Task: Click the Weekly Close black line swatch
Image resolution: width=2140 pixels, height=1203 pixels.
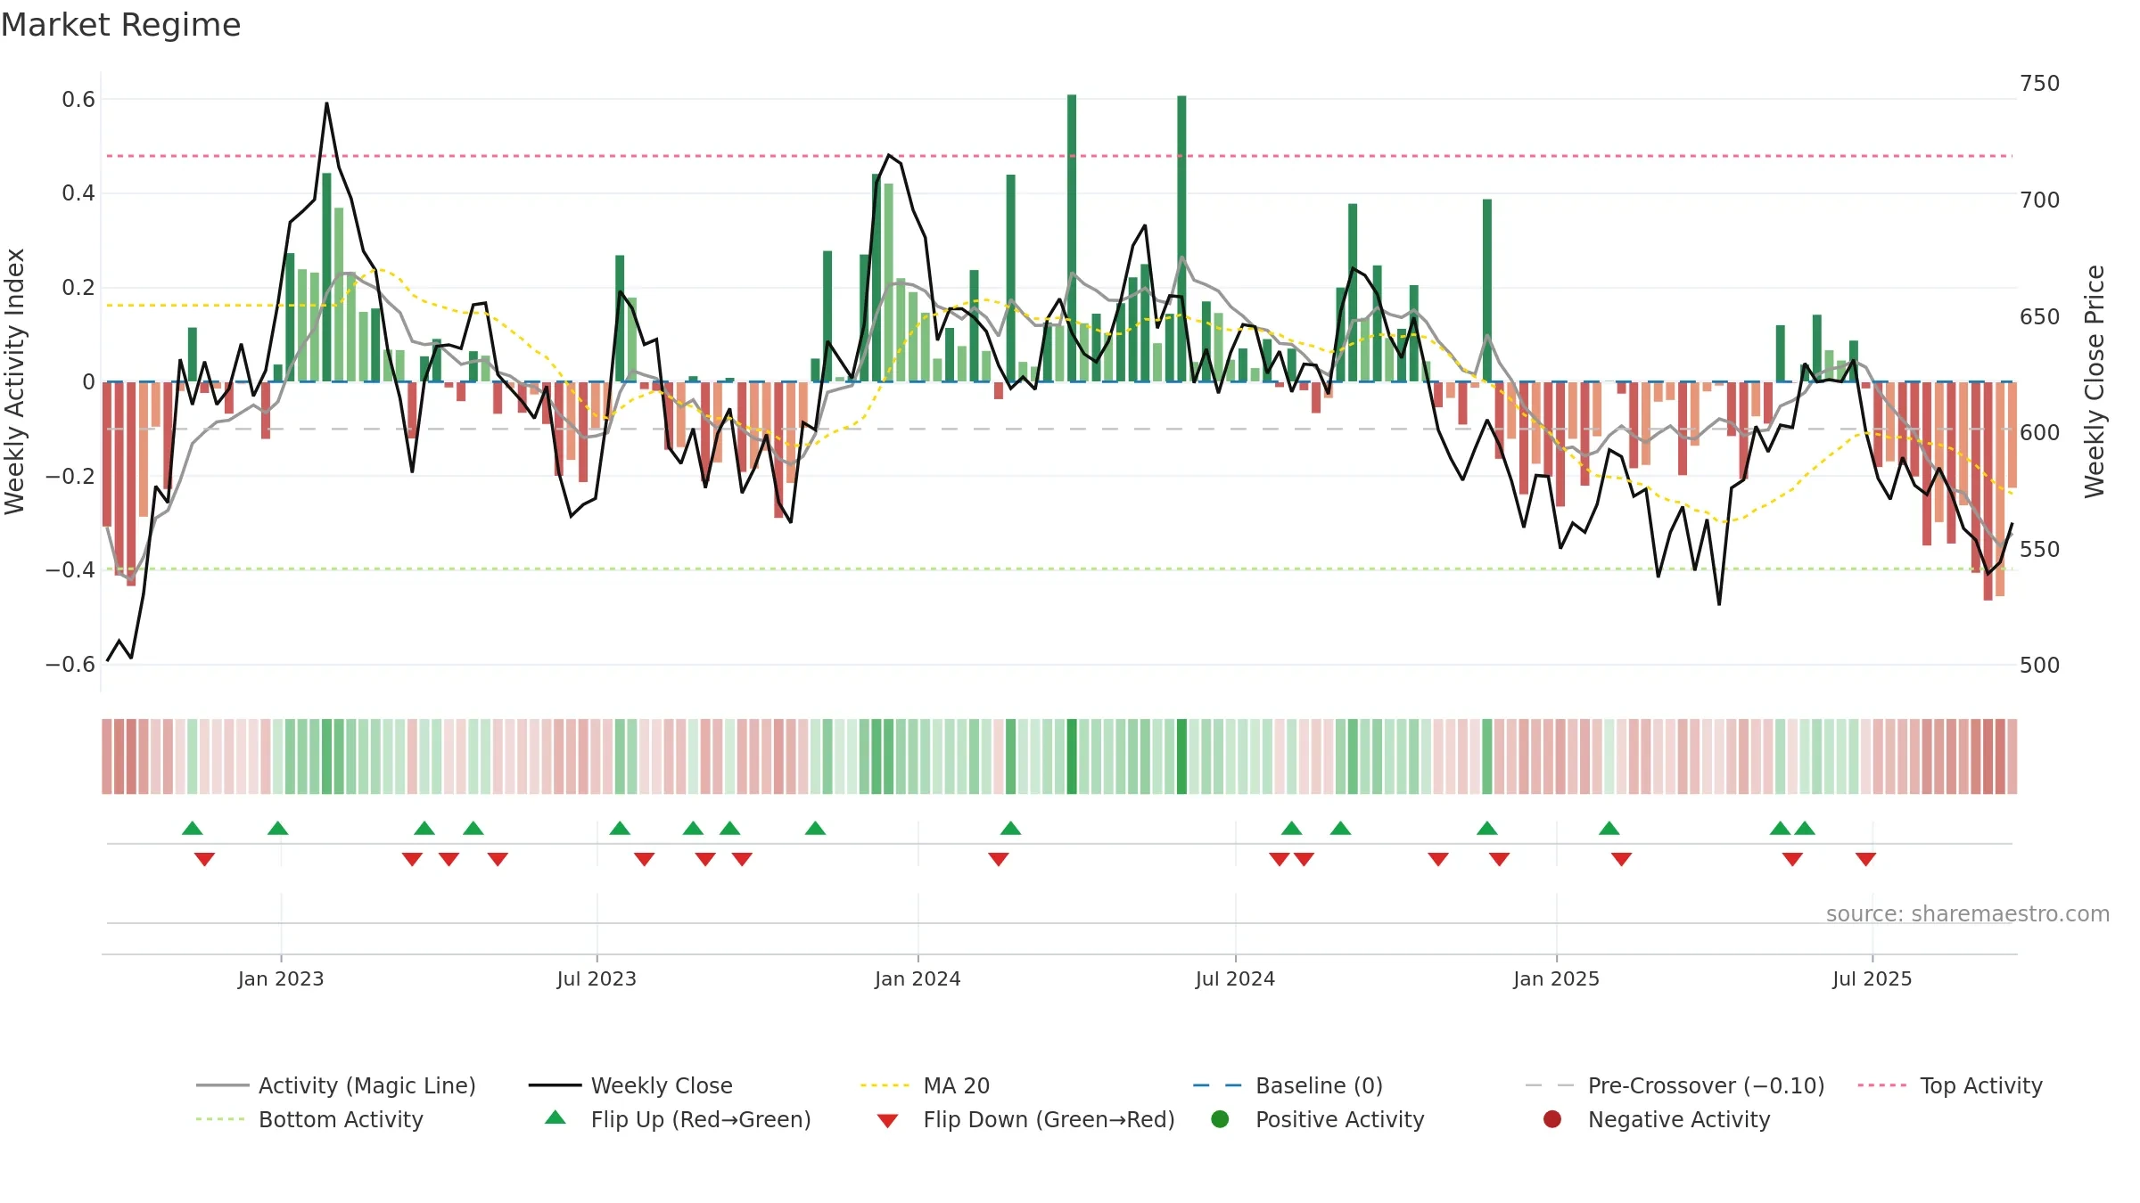Action: pos(556,1085)
